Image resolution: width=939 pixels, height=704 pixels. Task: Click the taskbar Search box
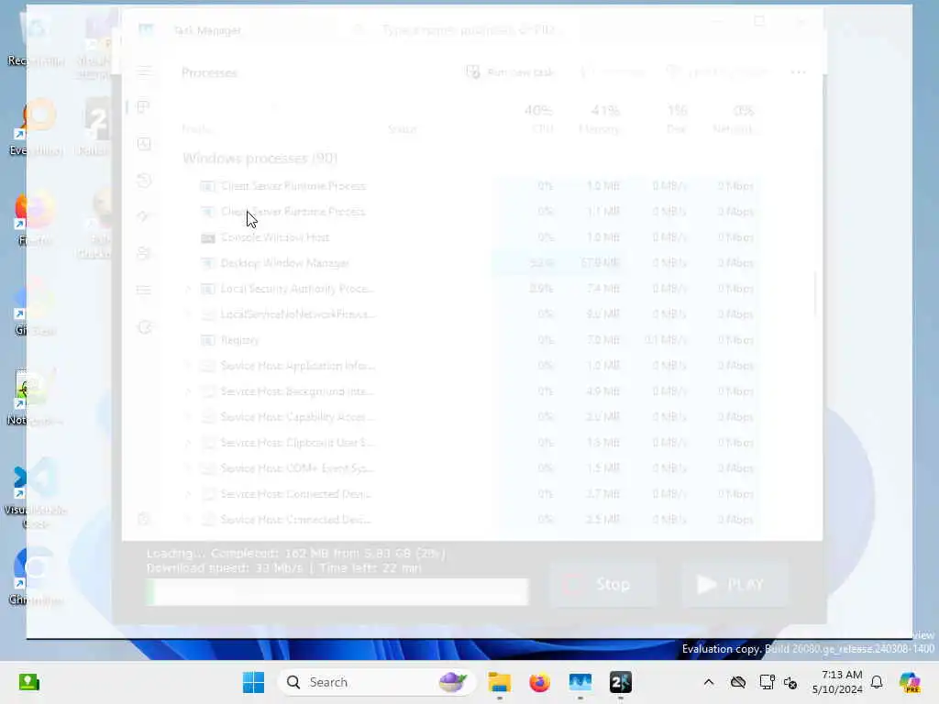[x=377, y=682]
